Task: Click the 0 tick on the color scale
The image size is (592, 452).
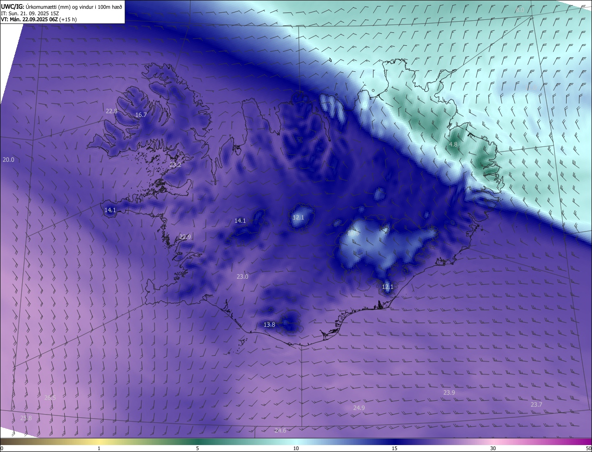Action: click(2, 448)
